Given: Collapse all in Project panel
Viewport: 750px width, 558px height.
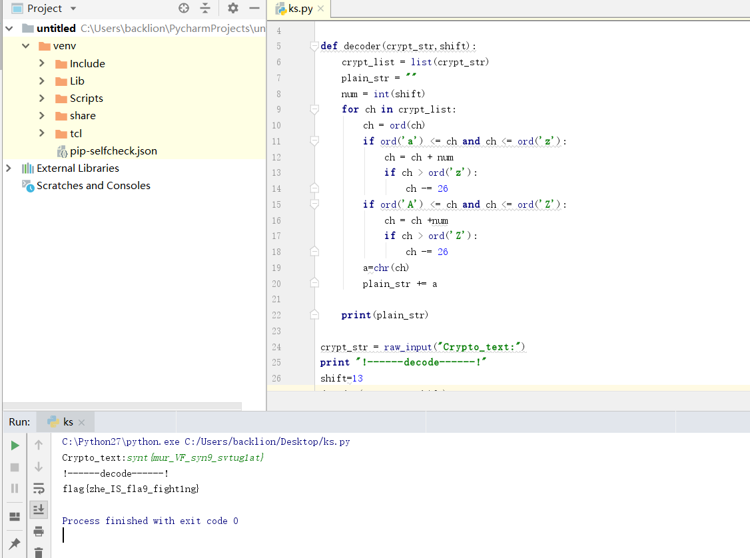Looking at the screenshot, I should pos(205,8).
